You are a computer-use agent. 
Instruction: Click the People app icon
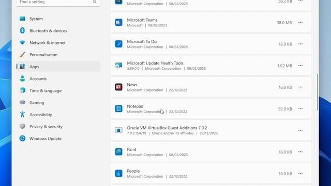[x=118, y=174]
